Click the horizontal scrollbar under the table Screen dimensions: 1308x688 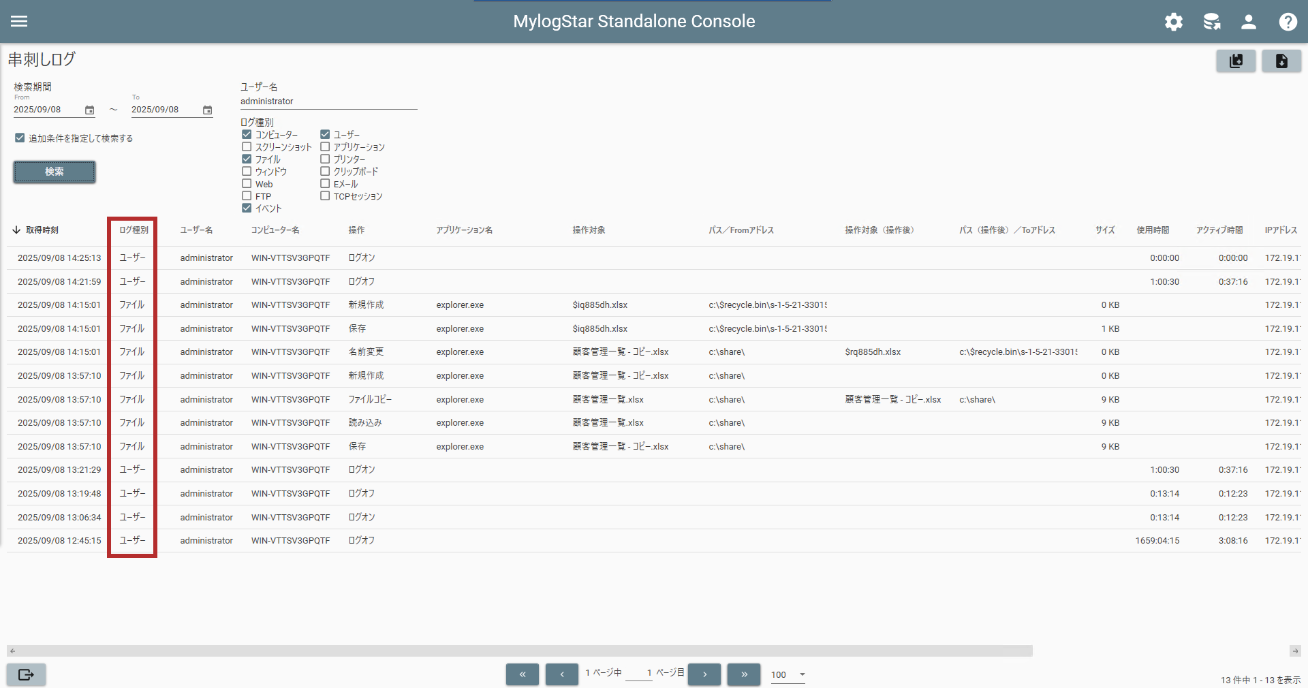pos(519,651)
